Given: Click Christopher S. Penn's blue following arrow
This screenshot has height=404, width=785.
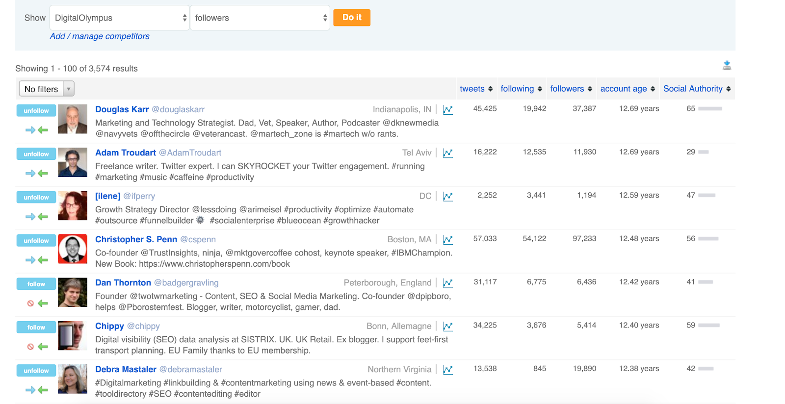Looking at the screenshot, I should (x=30, y=260).
